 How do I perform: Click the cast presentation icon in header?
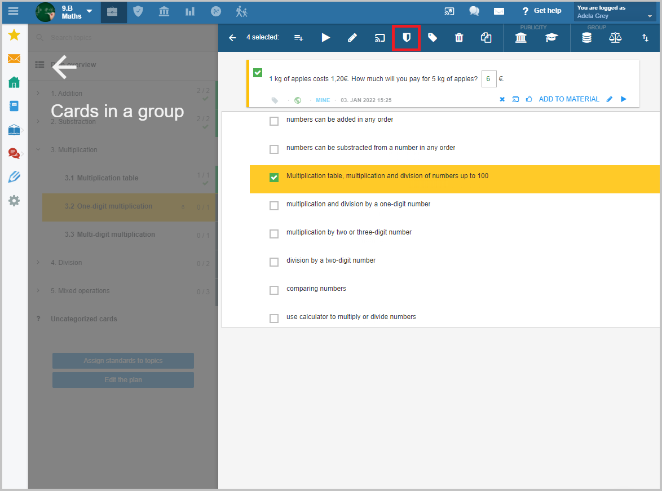point(449,11)
